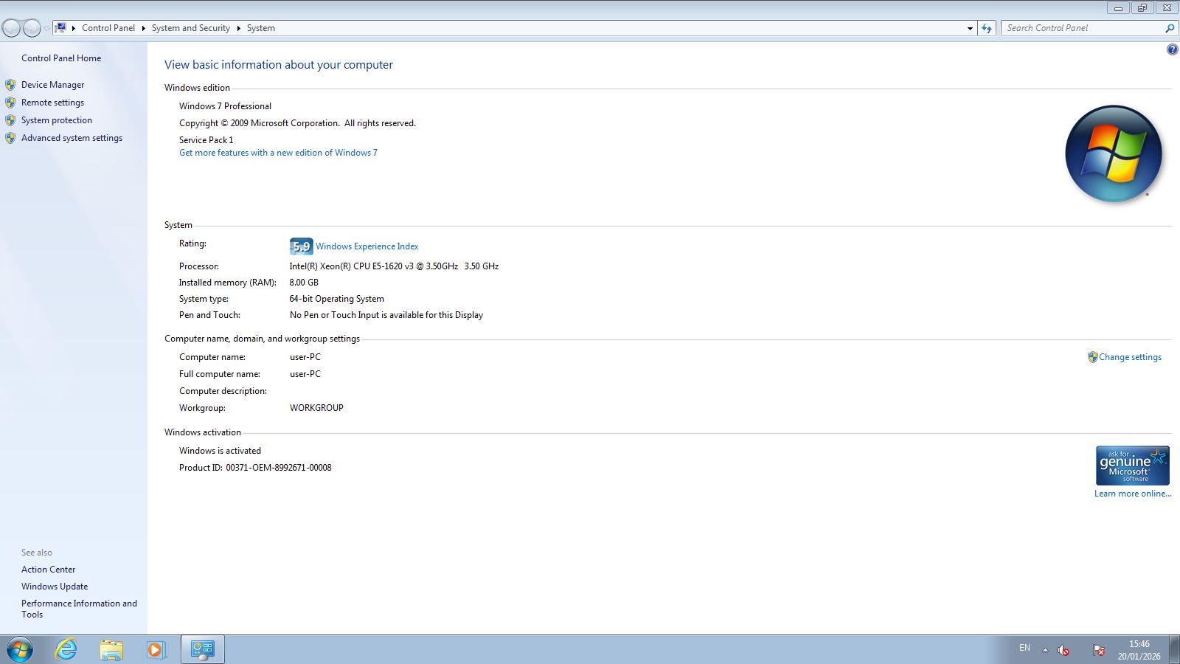Open Windows Explorer folder in taskbar

pyautogui.click(x=111, y=649)
